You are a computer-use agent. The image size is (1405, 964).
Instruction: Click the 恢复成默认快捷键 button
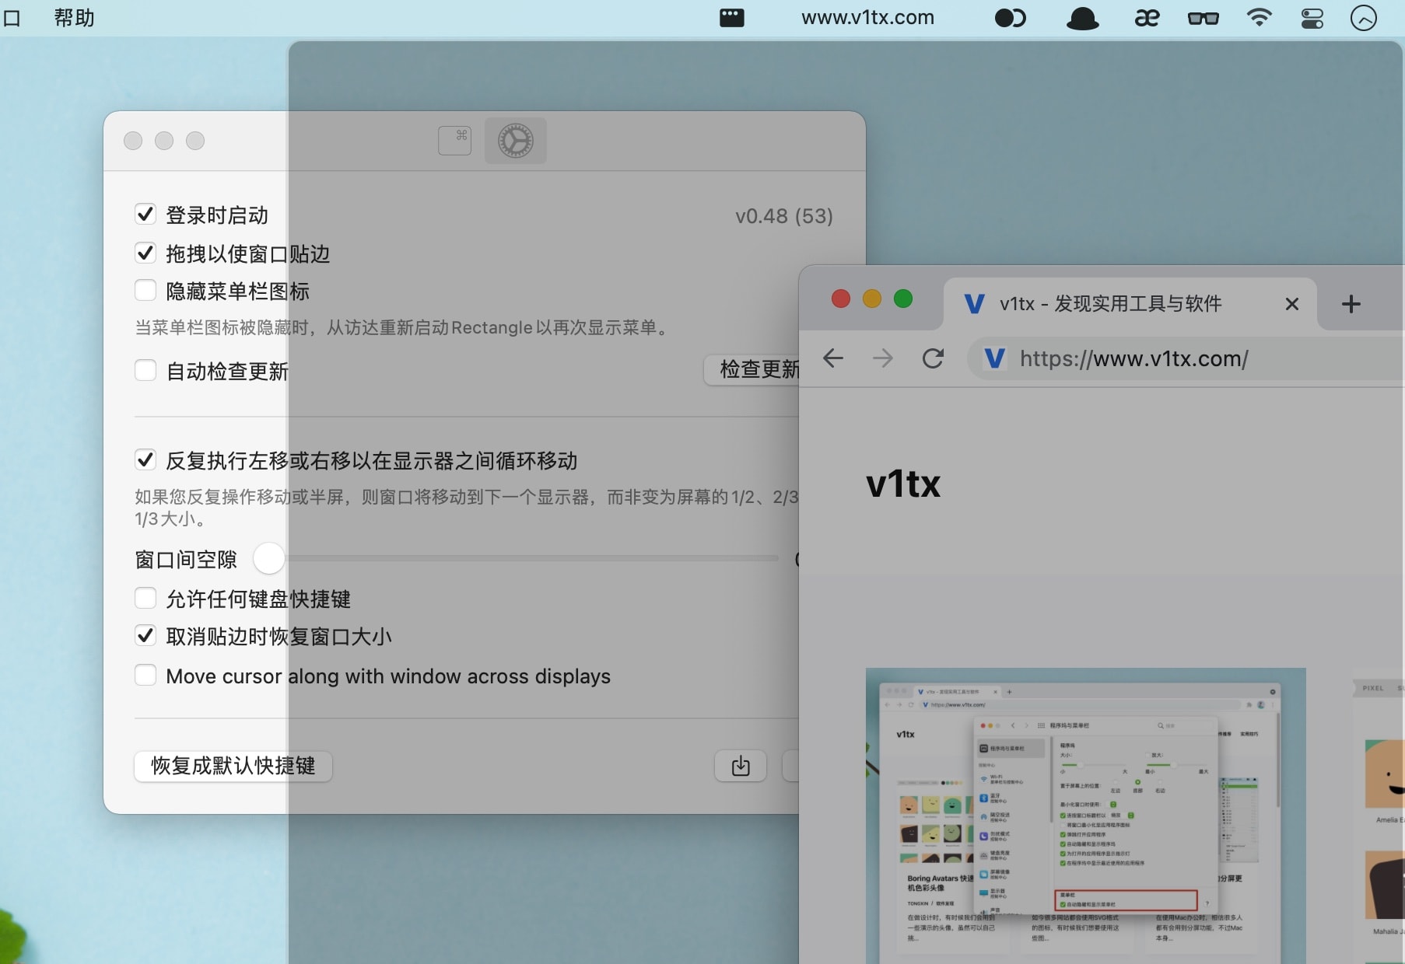click(233, 767)
